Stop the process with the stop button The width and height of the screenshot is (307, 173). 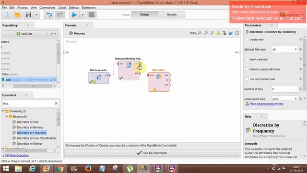[x=92, y=15]
